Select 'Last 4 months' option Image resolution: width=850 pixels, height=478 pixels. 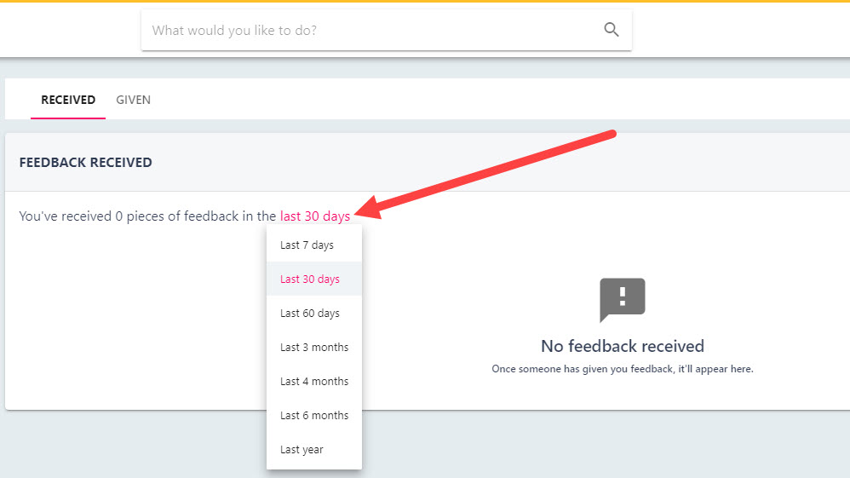[x=314, y=382]
